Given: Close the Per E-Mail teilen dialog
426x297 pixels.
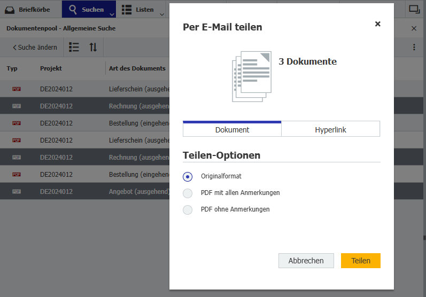Looking at the screenshot, I should tap(377, 24).
